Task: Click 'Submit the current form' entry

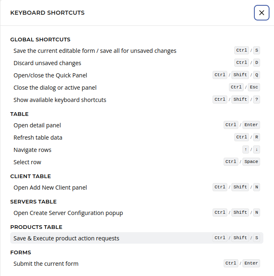Action: point(137,263)
